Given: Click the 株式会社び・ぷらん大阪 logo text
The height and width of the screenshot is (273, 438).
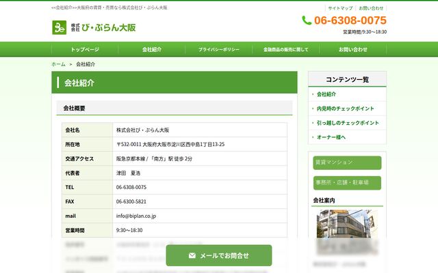Looking at the screenshot, I should pos(103,27).
